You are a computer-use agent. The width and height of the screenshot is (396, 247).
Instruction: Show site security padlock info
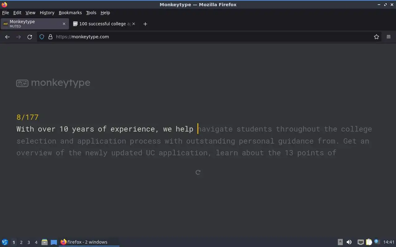pyautogui.click(x=50, y=37)
